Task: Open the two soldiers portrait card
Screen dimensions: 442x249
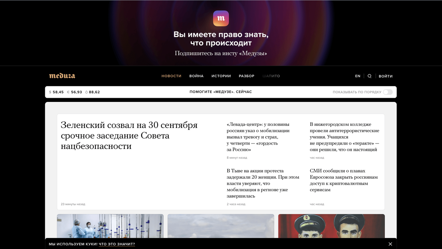Action: coord(331,226)
